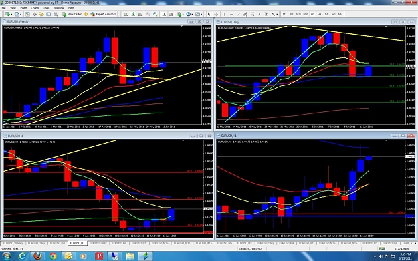Image resolution: width=418 pixels, height=261 pixels.
Task: Click the New Order button
Action: coord(72,14)
